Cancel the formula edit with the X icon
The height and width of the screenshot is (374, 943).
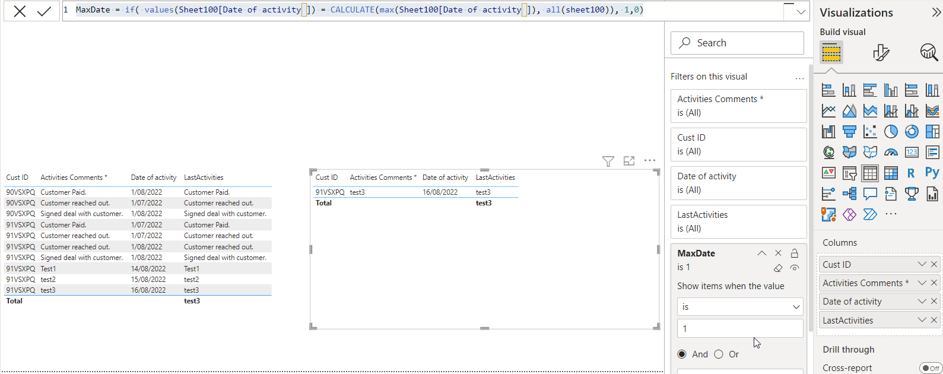pyautogui.click(x=20, y=11)
